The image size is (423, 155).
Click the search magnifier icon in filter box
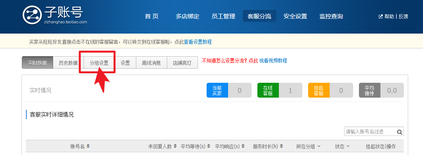pos(400,132)
